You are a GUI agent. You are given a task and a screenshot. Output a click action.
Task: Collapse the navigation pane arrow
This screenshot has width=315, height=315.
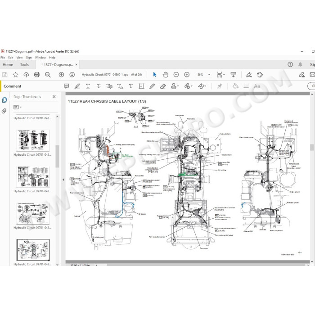point(63,180)
